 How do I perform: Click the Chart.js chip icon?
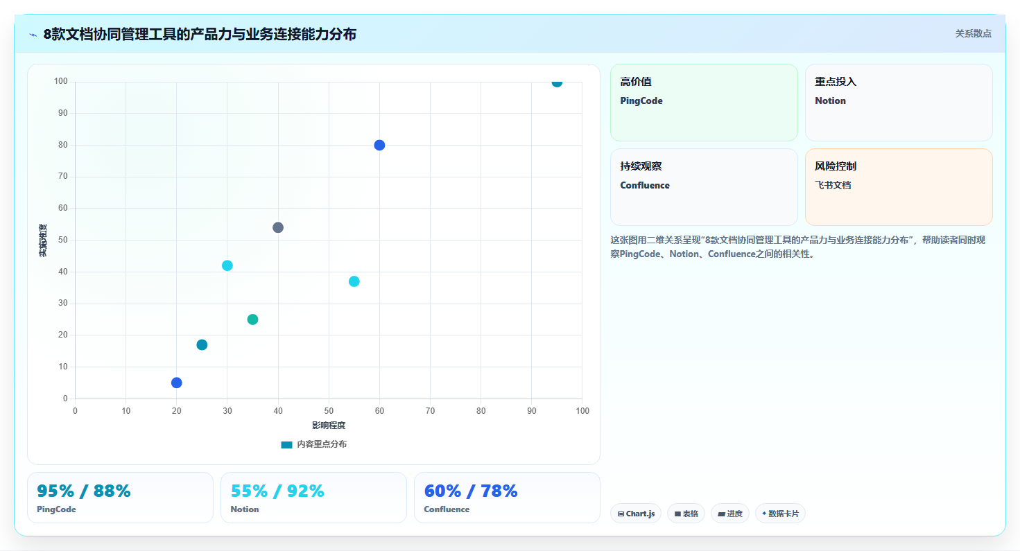pyautogui.click(x=621, y=514)
